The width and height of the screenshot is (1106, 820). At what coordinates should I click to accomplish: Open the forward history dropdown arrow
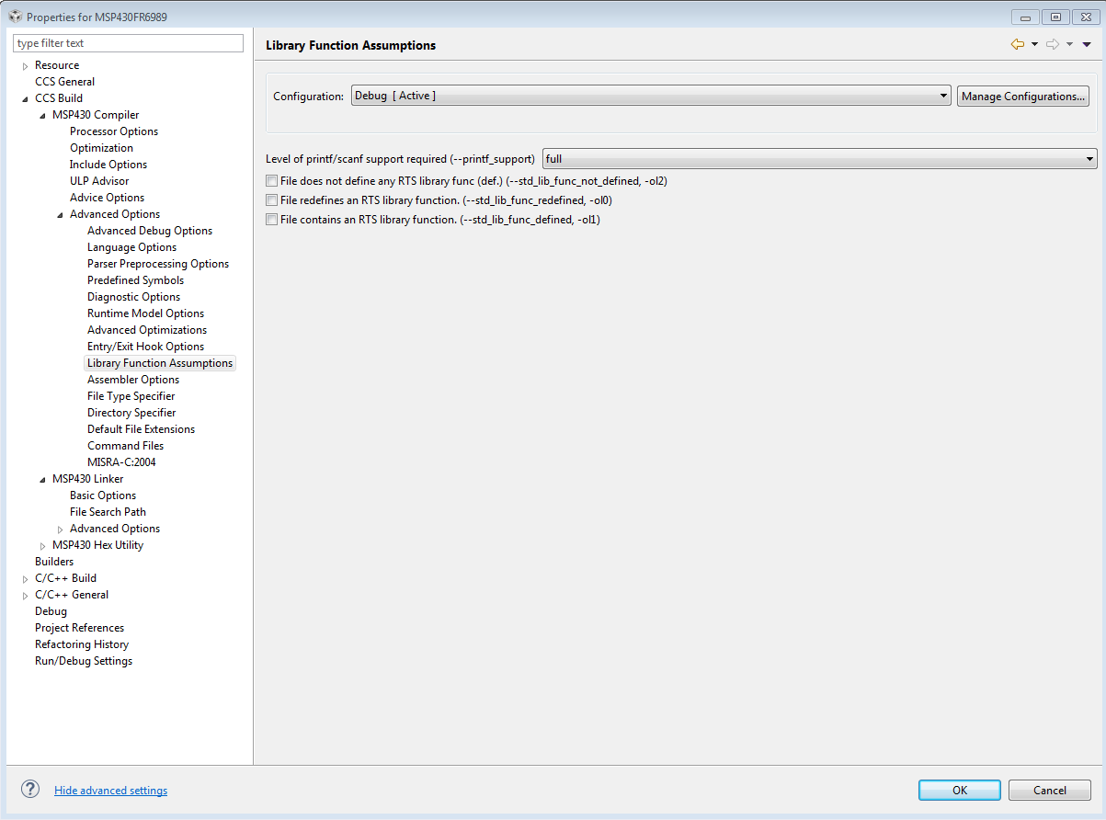coord(1070,44)
